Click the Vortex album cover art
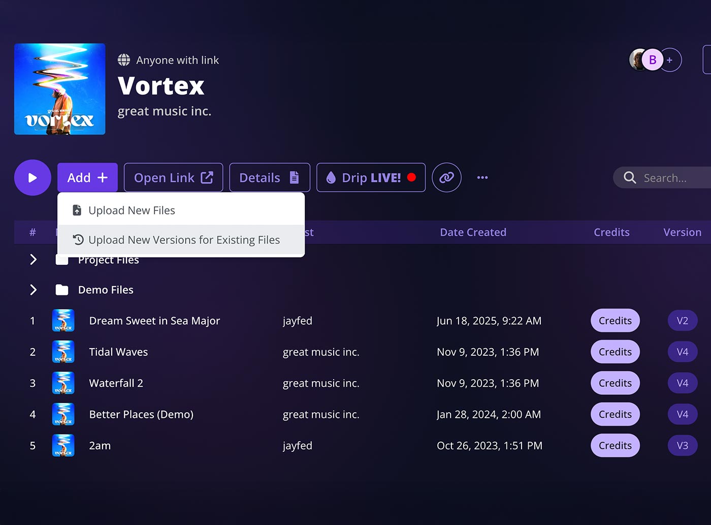The height and width of the screenshot is (525, 711). tap(60, 89)
